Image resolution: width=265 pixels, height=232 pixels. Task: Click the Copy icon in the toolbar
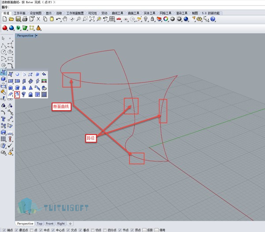click(x=45, y=19)
